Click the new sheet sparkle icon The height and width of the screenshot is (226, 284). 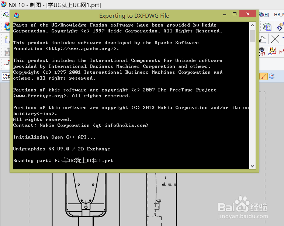(7, 39)
